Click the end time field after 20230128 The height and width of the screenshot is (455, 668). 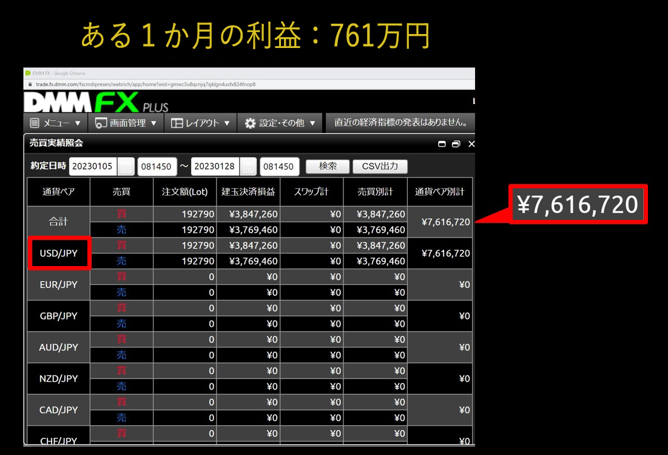[280, 166]
